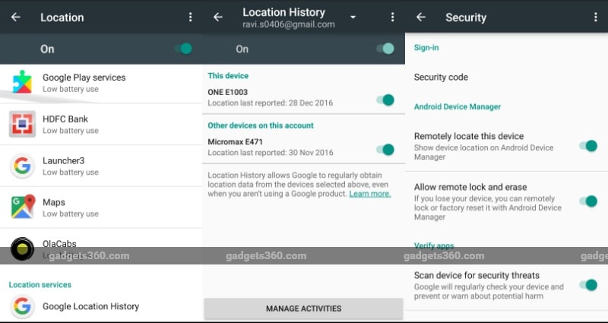Disable Remotely locate this device
Viewport: 608px width, 323px height.
(587, 146)
